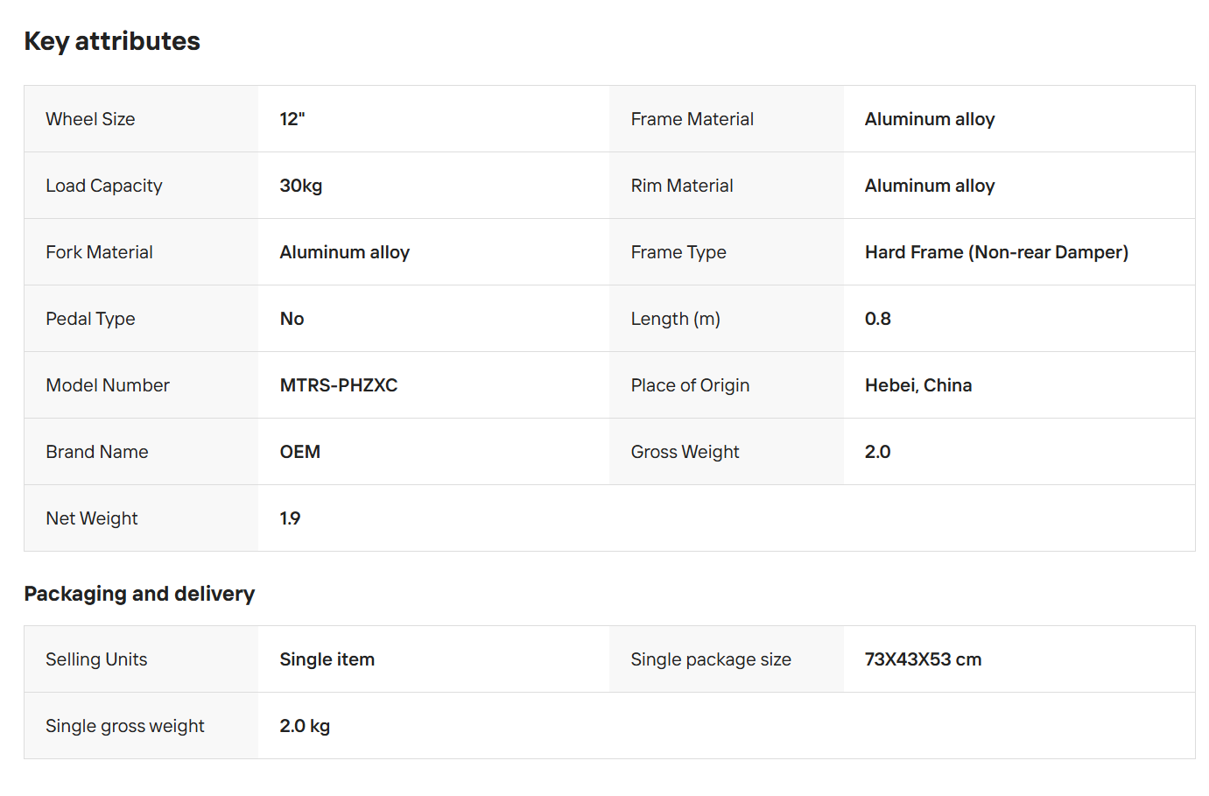Click the Pedal Type label
The width and height of the screenshot is (1209, 796).
[90, 319]
